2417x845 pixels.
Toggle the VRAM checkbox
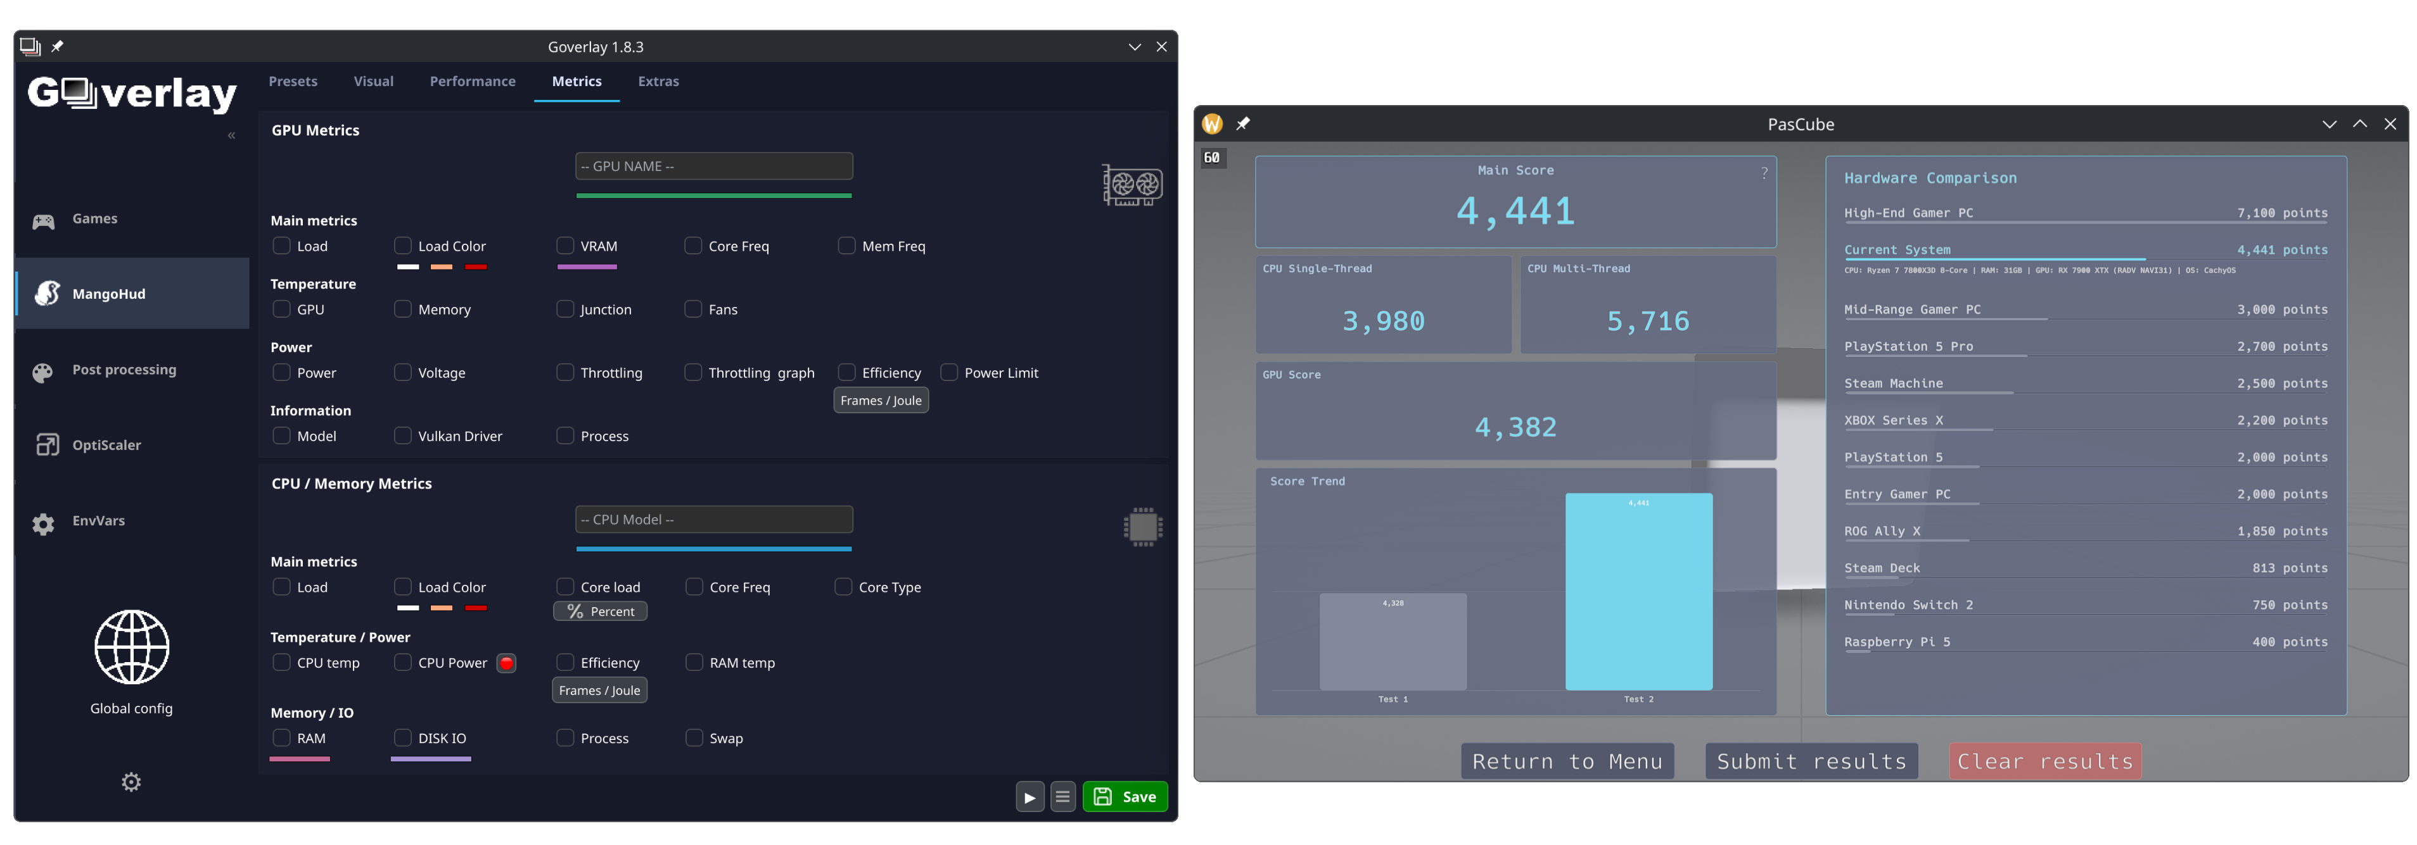coord(565,246)
